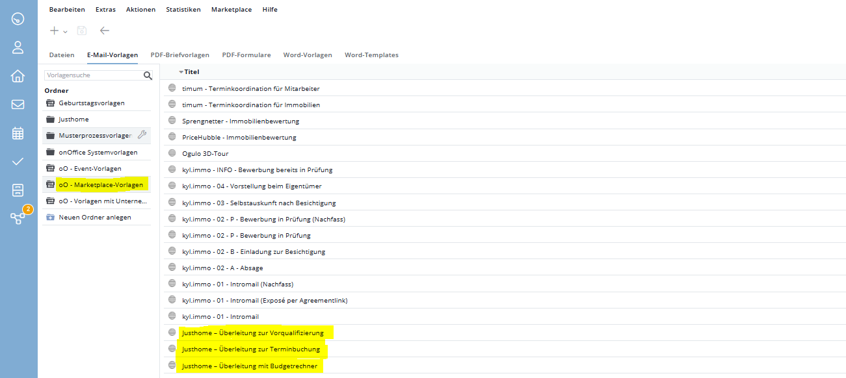Open the calendar icon in sidebar
The width and height of the screenshot is (846, 378).
coord(18,133)
